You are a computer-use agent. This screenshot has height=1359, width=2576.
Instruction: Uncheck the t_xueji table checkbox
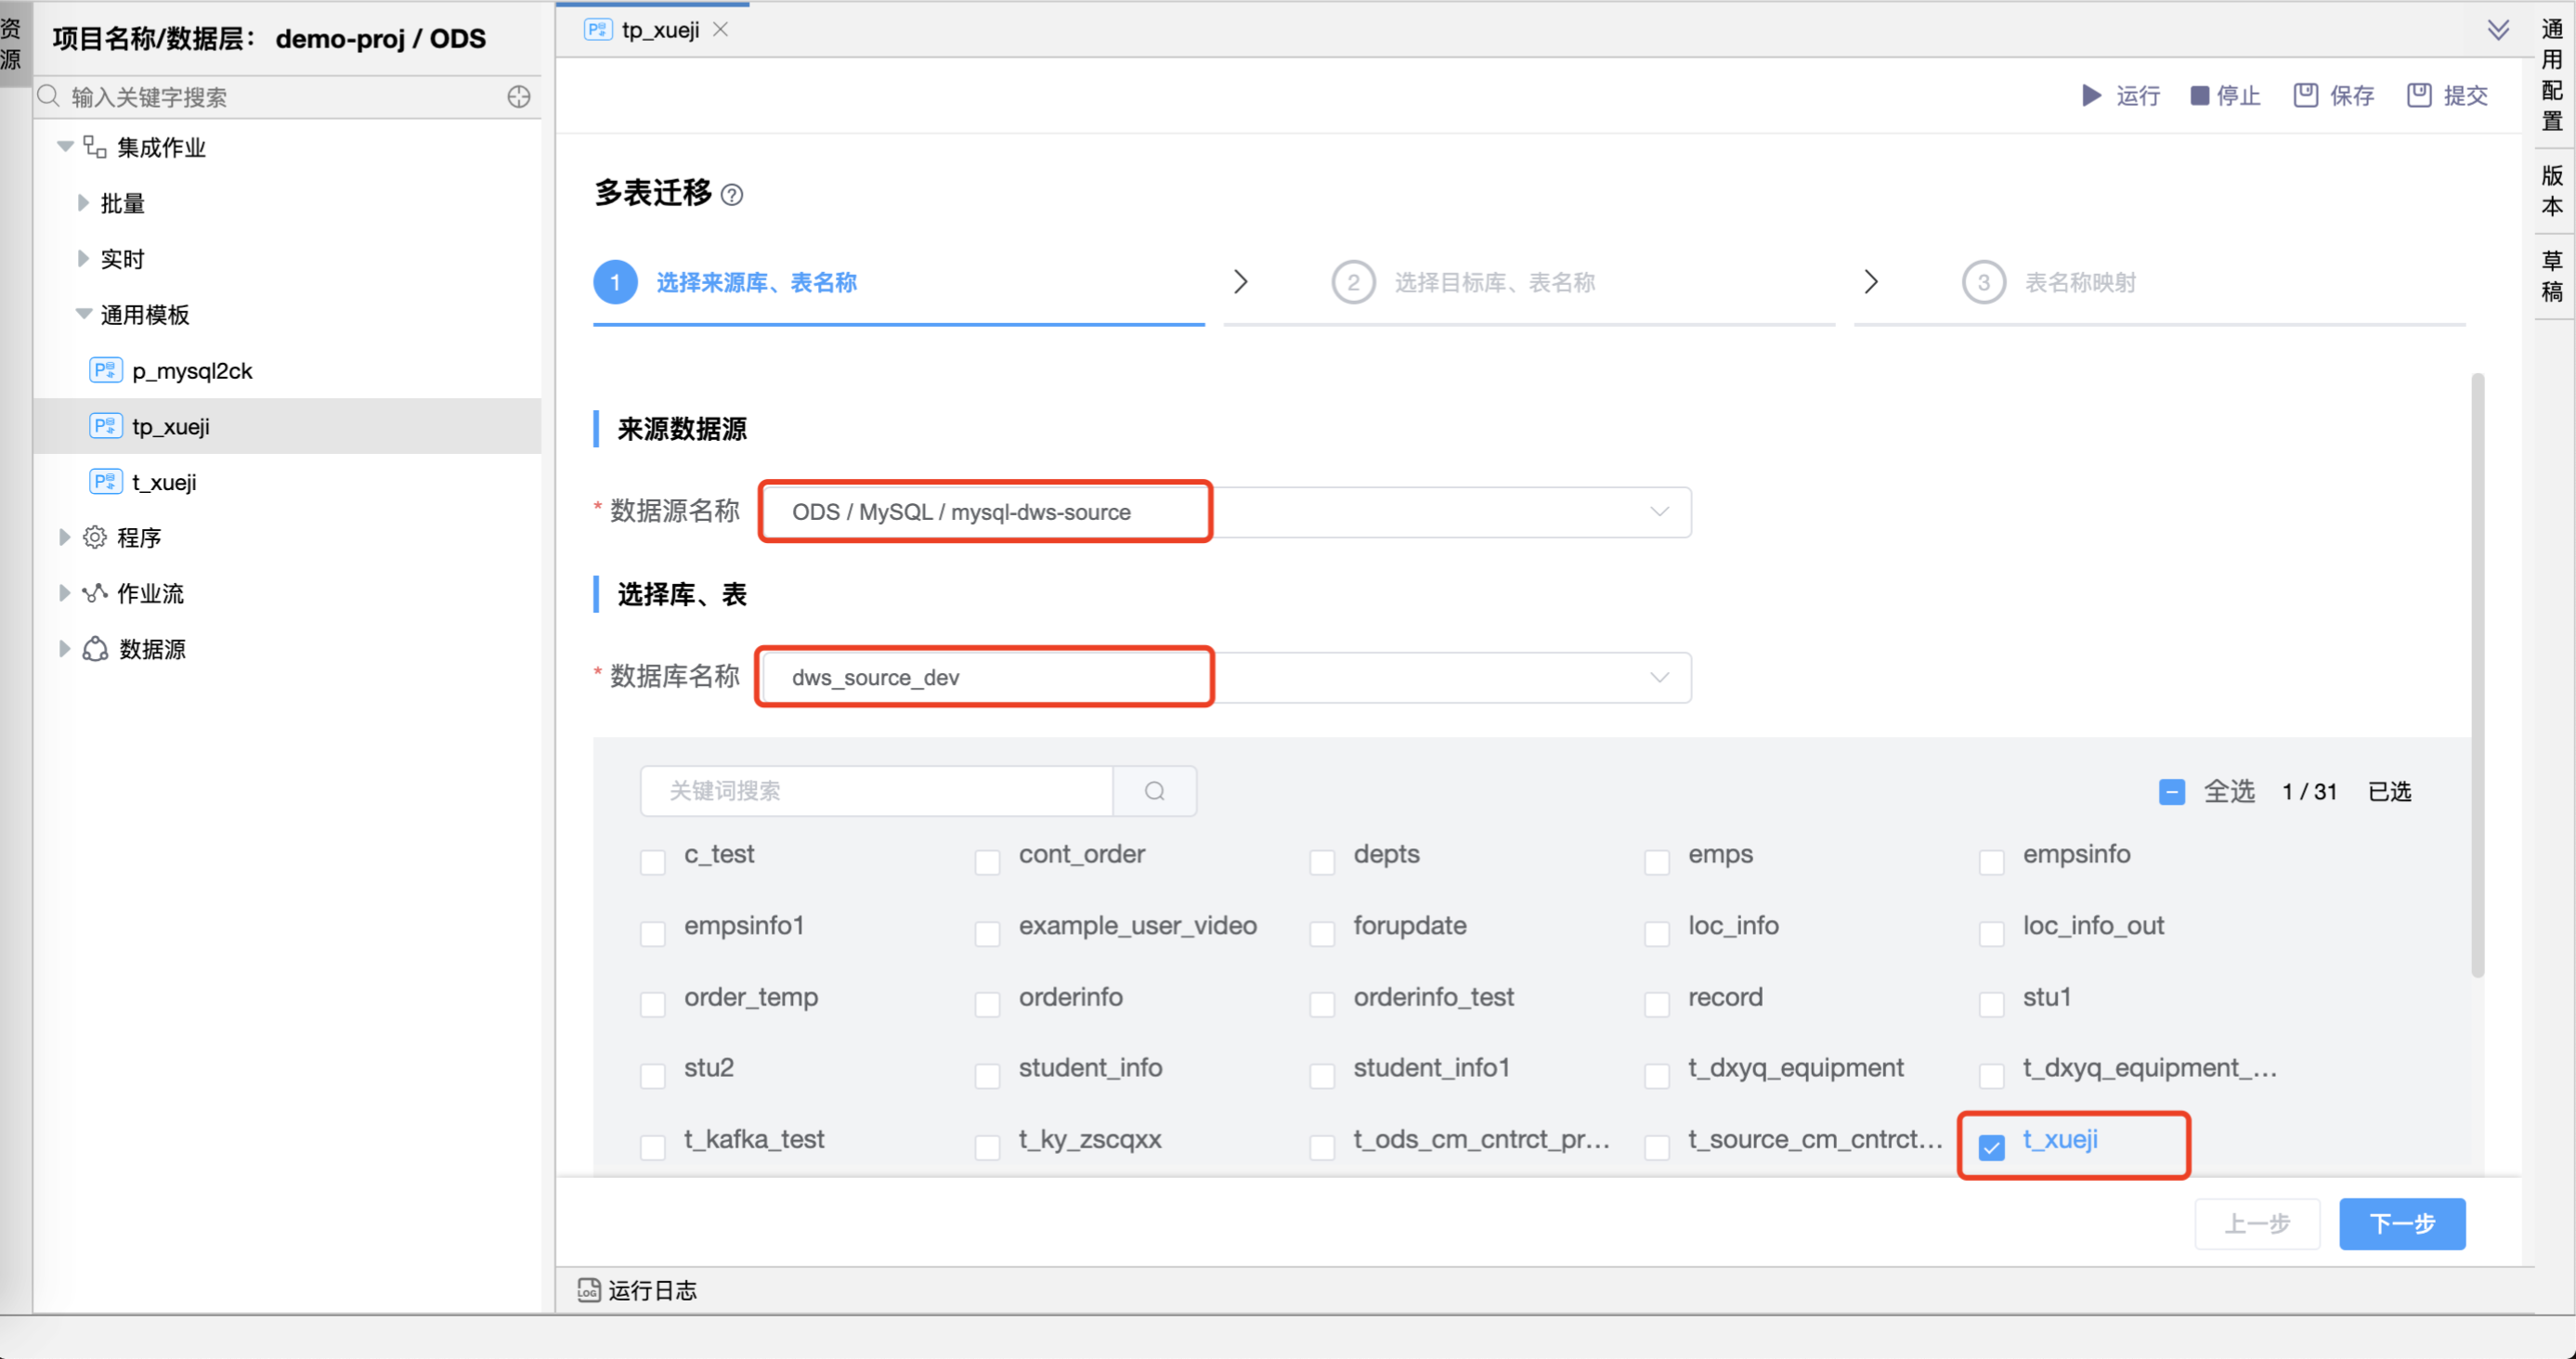coord(1992,1147)
